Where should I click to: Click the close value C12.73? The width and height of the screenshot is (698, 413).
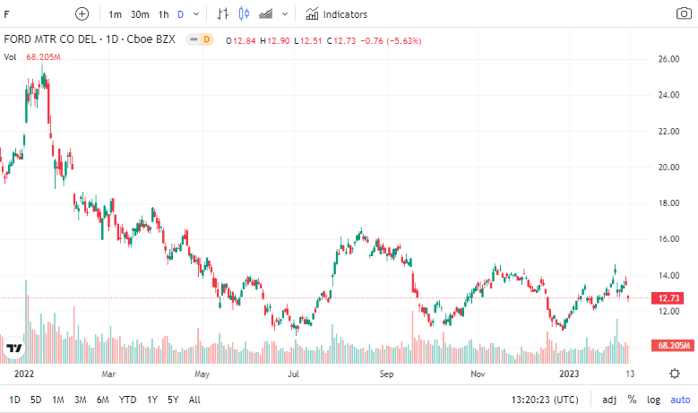[x=341, y=41]
